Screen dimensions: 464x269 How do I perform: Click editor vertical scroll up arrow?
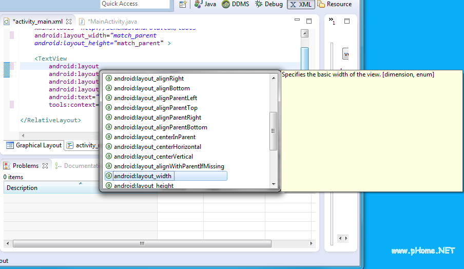[304, 33]
